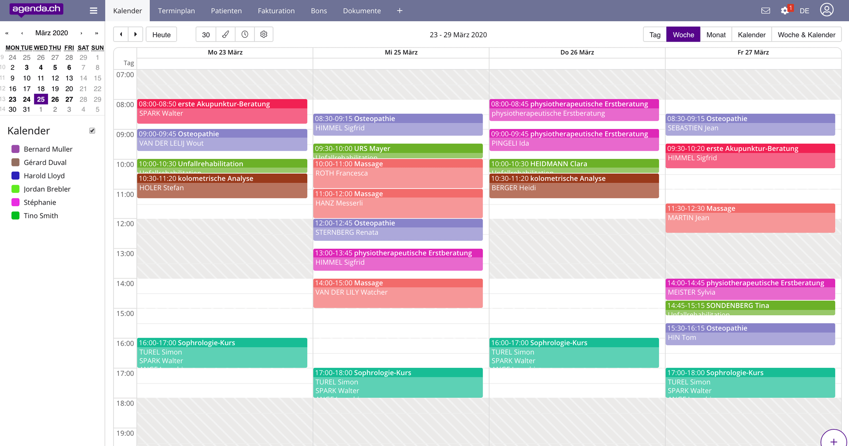The height and width of the screenshot is (446, 849).
Task: Add a new tab with plus icon
Action: click(399, 11)
